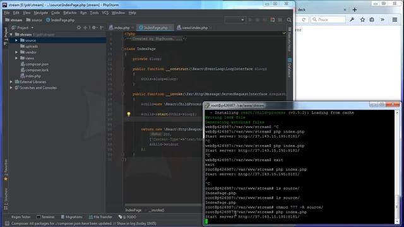Image resolution: width=404 pixels, height=227 pixels.
Task: Close the index.php editor tab
Action: (x=133, y=28)
